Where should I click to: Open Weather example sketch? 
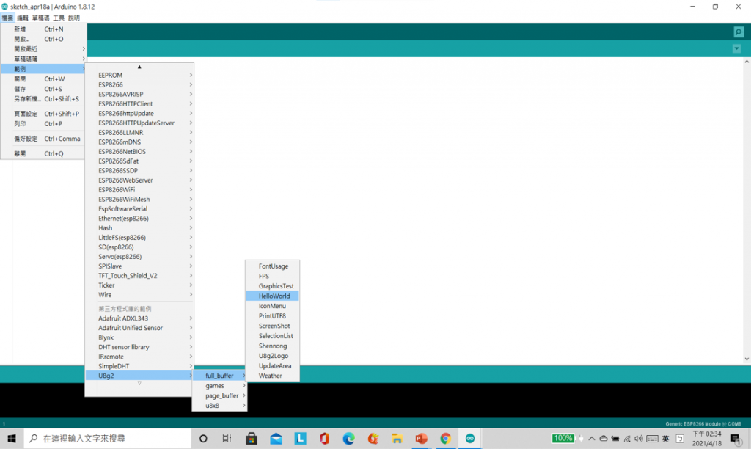(x=273, y=376)
